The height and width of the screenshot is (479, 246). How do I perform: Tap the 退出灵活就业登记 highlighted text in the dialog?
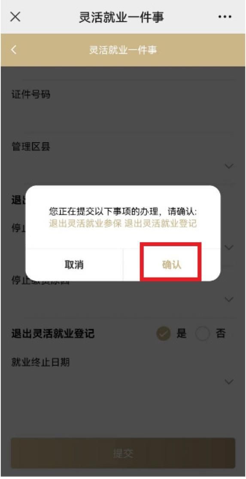(161, 223)
